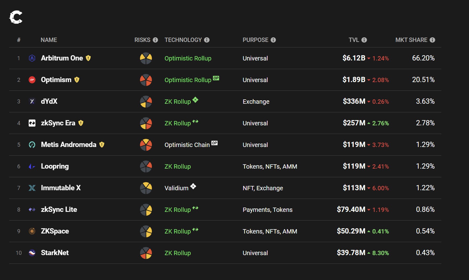
Task: Click the OP badge beside Optimism's Optimistic Rollup
Action: point(216,78)
